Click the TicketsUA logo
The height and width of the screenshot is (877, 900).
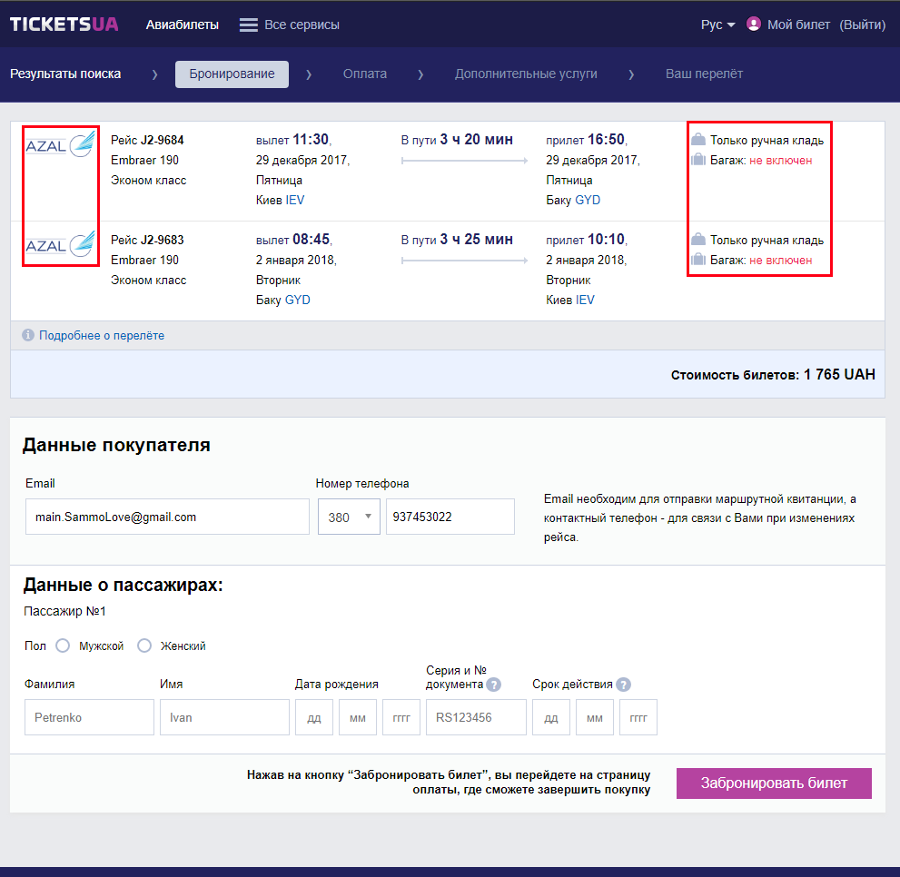pos(64,25)
